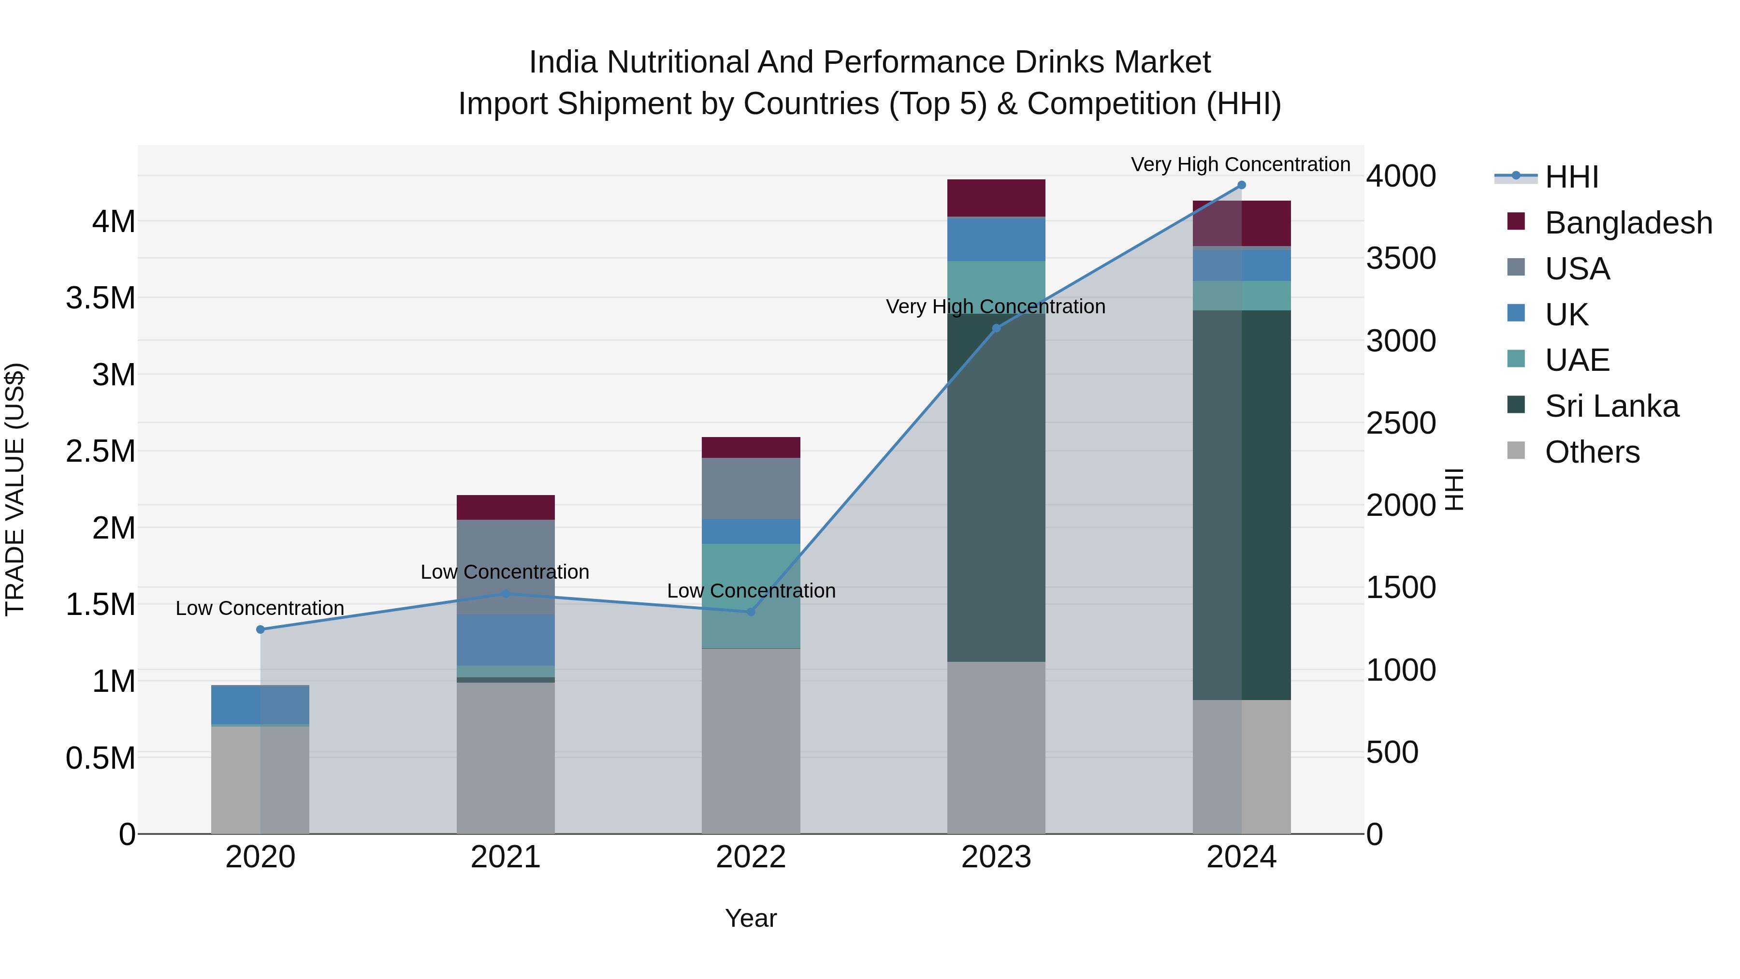Click the 'TRADE VALUE (US$)' axis title

[x=15, y=489]
